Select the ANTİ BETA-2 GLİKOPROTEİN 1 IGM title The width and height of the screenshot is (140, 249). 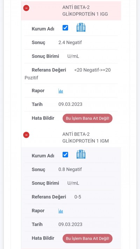click(86, 137)
